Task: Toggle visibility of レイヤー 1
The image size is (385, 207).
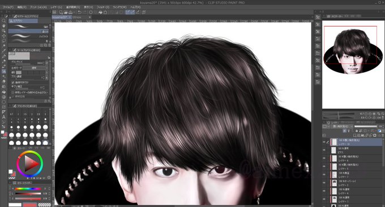Action: [324, 199]
